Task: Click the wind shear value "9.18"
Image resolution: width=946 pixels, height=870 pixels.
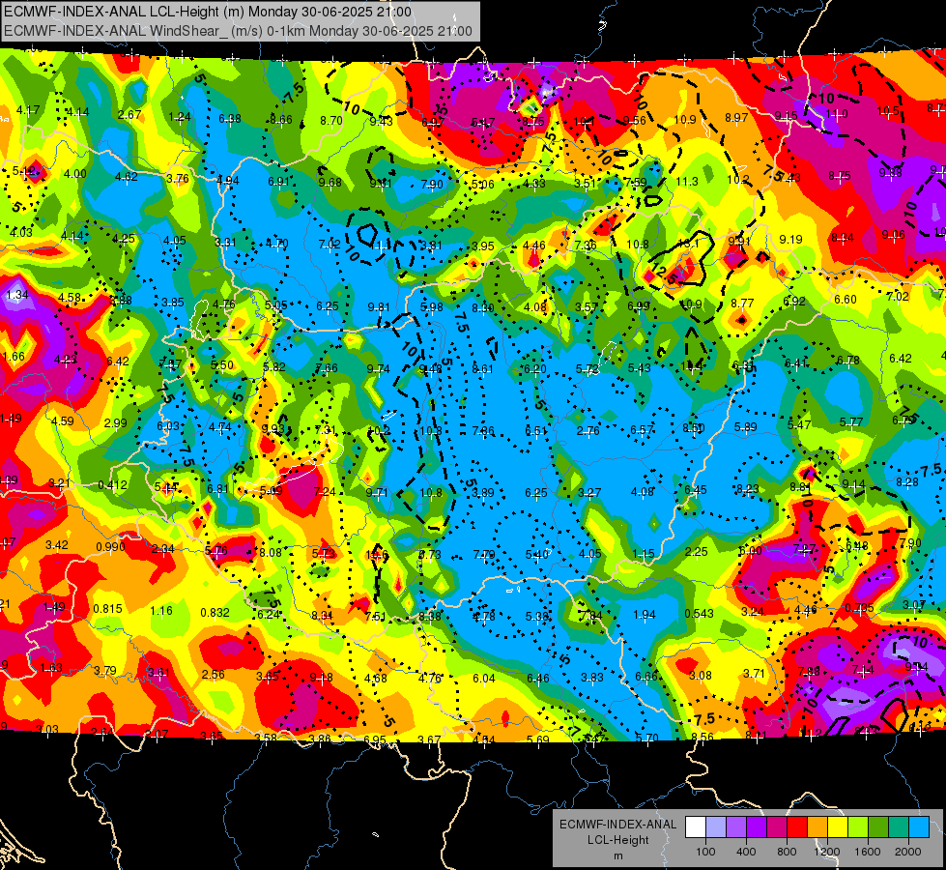Action: (321, 678)
